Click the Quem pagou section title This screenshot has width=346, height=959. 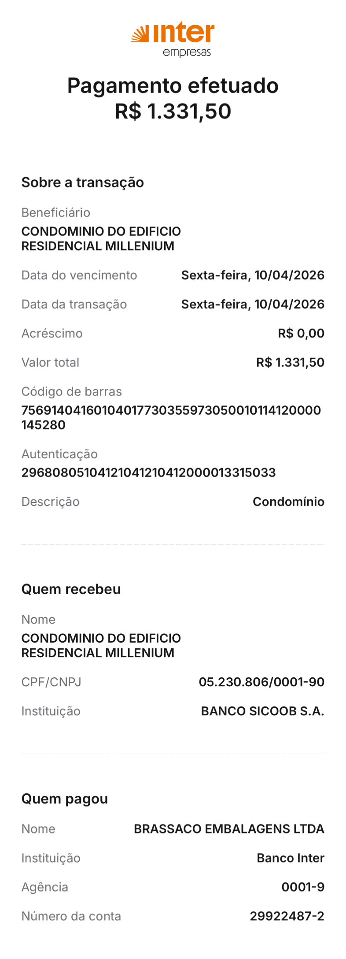pyautogui.click(x=65, y=799)
